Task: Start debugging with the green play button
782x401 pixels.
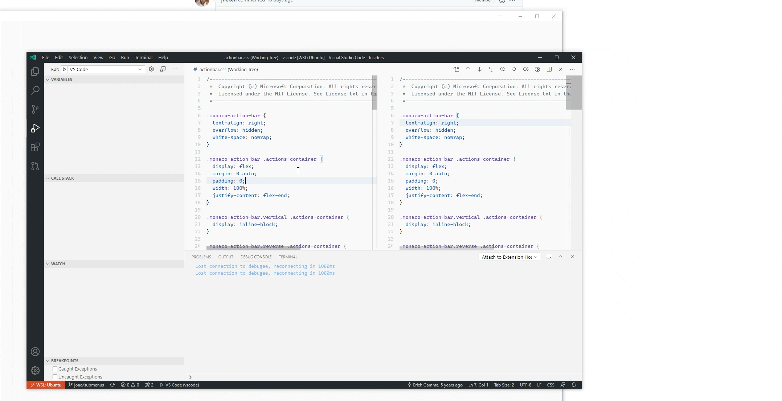Action: [x=64, y=69]
